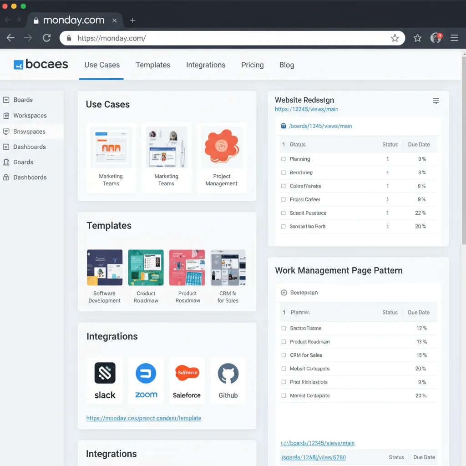The image size is (466, 466).
Task: Open the Boards section in the sidebar
Action: pyautogui.click(x=23, y=100)
